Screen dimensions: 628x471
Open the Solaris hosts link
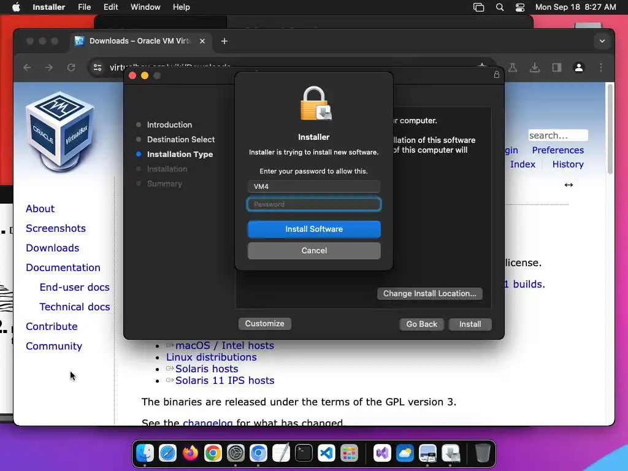pyautogui.click(x=207, y=369)
